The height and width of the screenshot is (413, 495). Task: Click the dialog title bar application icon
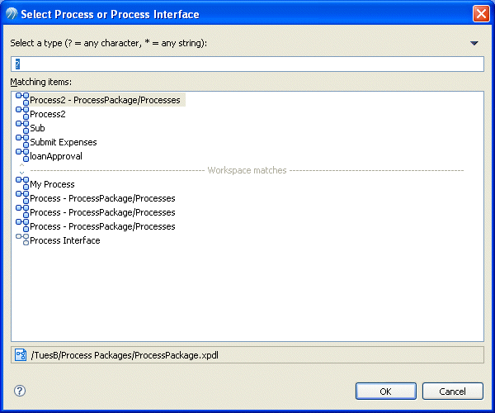[x=10, y=13]
